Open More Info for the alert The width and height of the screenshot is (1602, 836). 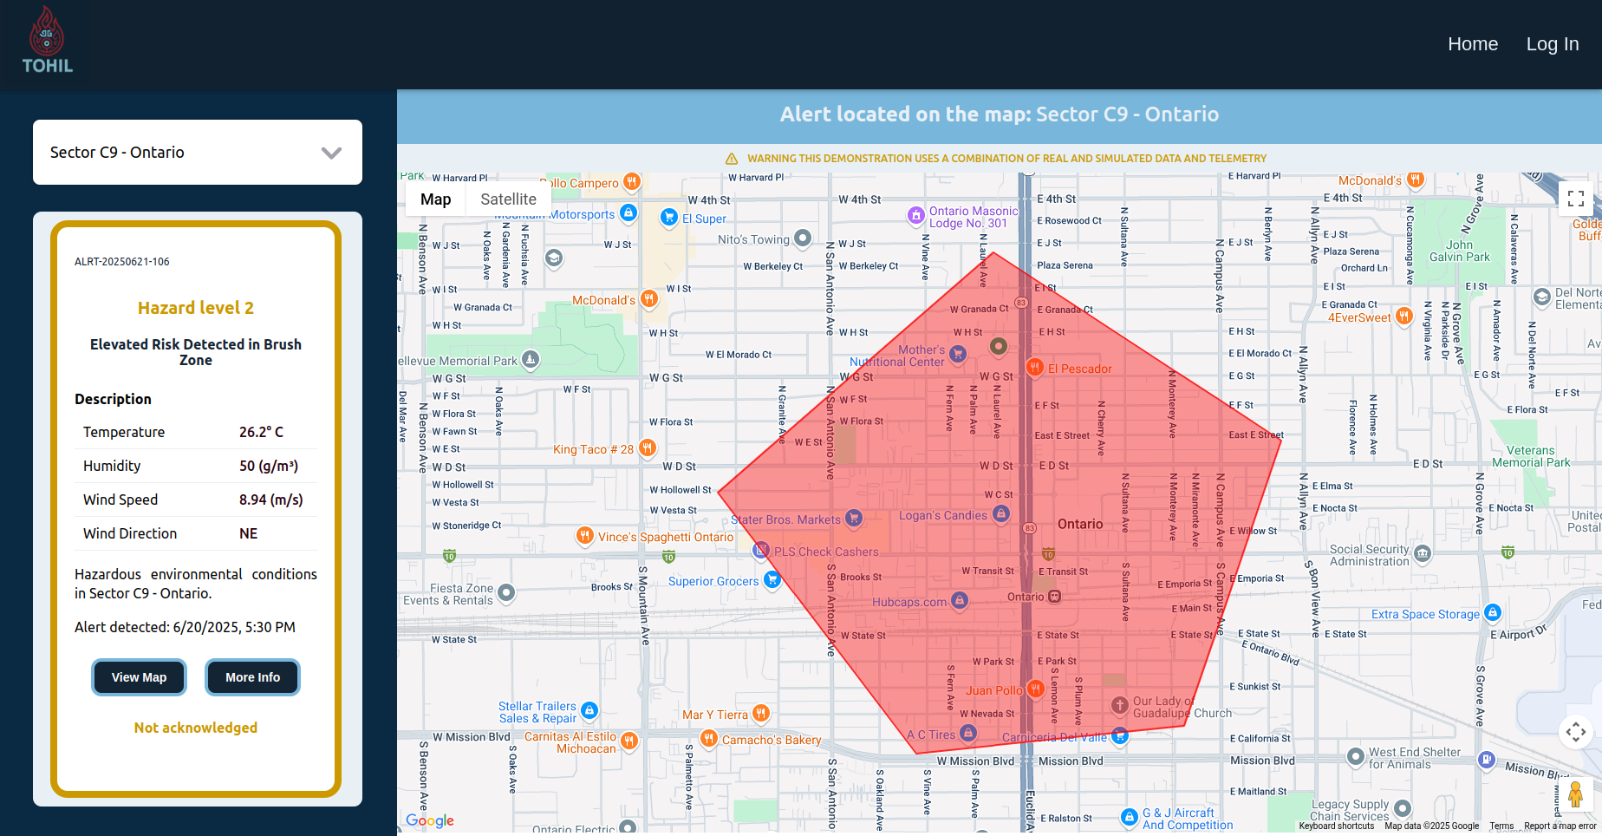pyautogui.click(x=252, y=677)
